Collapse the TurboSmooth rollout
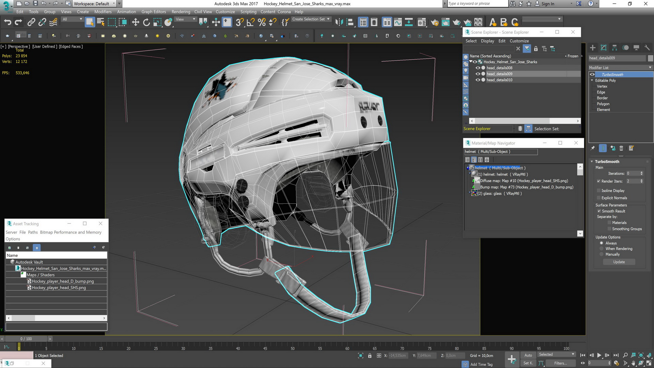Viewport: 654px width, 368px height. tap(592, 162)
